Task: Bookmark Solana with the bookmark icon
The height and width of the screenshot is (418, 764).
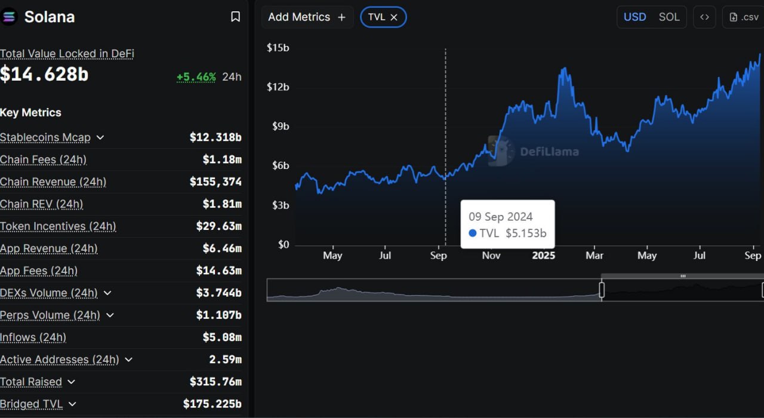Action: (x=236, y=17)
